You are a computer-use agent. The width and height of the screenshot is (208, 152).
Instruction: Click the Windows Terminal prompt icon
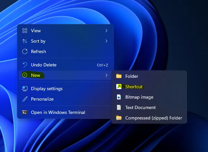tap(25, 112)
